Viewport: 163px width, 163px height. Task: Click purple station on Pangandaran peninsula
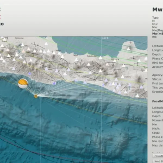54,83
